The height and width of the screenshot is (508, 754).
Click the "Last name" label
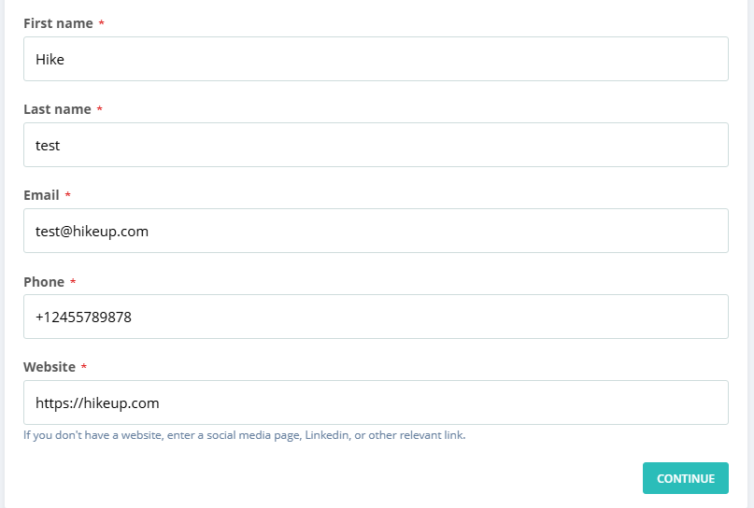(x=57, y=109)
